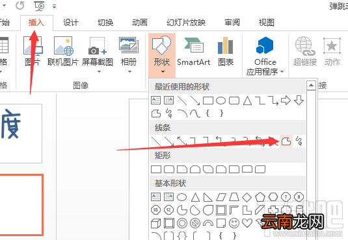Select the orange-bordered slide thumbnail
Image resolution: width=348 pixels, height=240 pixels.
coord(21,205)
